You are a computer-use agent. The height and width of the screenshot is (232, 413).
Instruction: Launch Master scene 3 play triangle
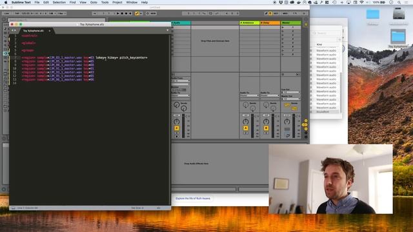tap(283, 35)
